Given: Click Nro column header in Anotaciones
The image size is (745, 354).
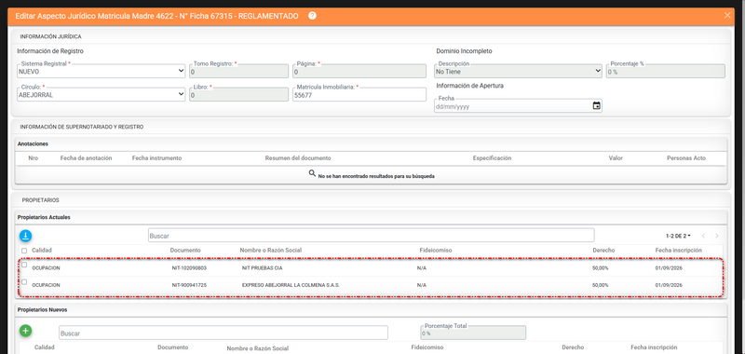Looking at the screenshot, I should click(34, 158).
